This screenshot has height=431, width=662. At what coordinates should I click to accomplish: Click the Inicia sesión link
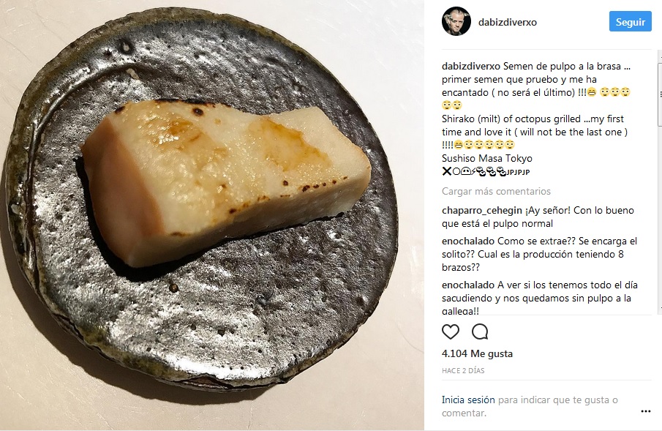(x=468, y=400)
